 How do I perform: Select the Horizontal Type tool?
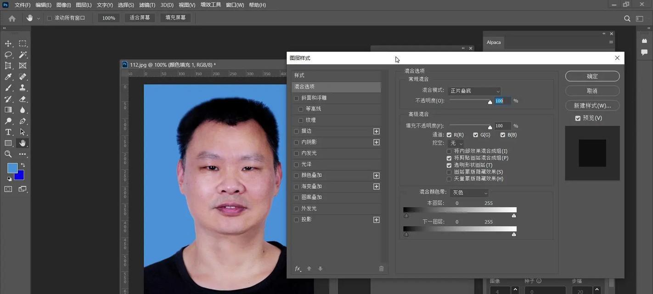click(x=8, y=132)
